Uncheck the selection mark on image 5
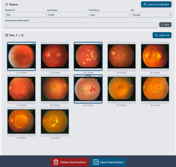This screenshot has height=167, width=176. tap(100, 77)
